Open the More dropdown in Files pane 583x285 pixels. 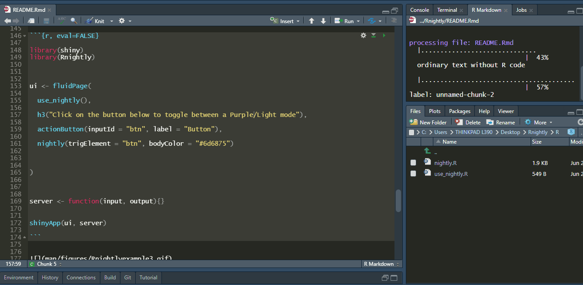(539, 122)
